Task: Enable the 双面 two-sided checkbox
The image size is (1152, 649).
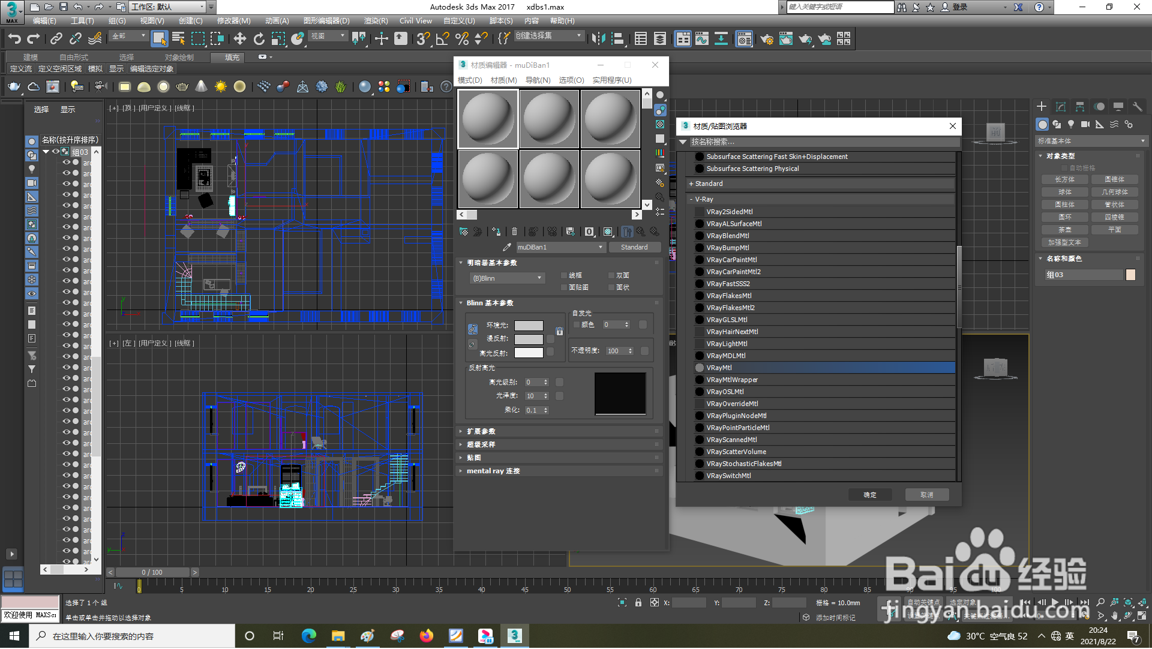Action: pos(611,275)
